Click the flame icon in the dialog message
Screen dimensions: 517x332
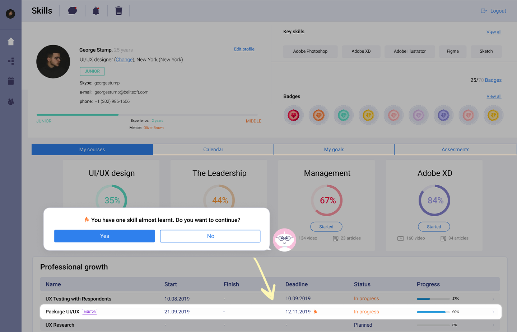[87, 220]
